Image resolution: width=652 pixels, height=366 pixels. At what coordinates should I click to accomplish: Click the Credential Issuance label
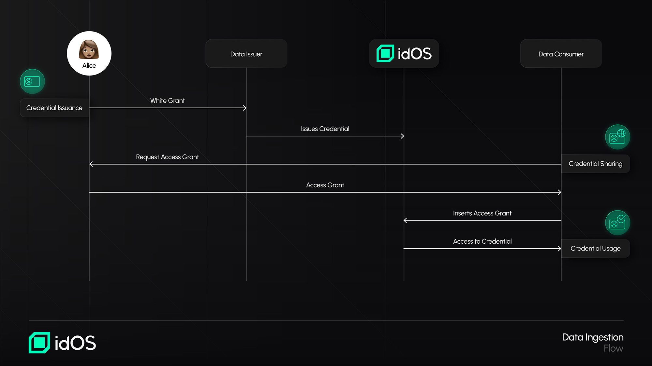tap(54, 108)
